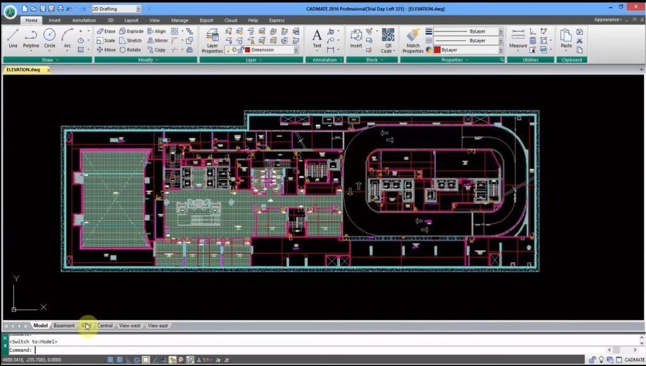Screen dimensions: 646x366
Task: Switch to the Express ribbon tab
Action: click(x=276, y=20)
